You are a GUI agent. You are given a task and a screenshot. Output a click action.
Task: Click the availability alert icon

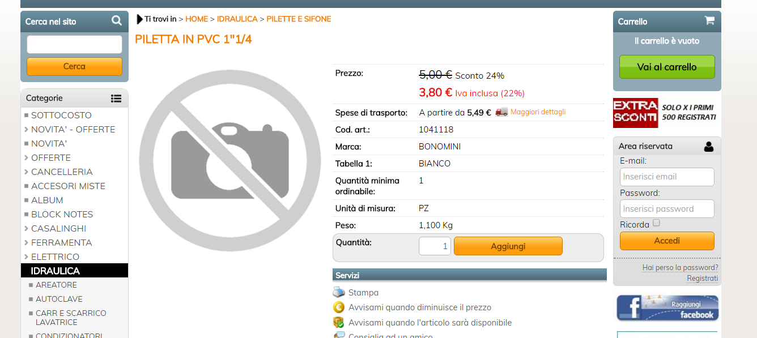coord(339,322)
